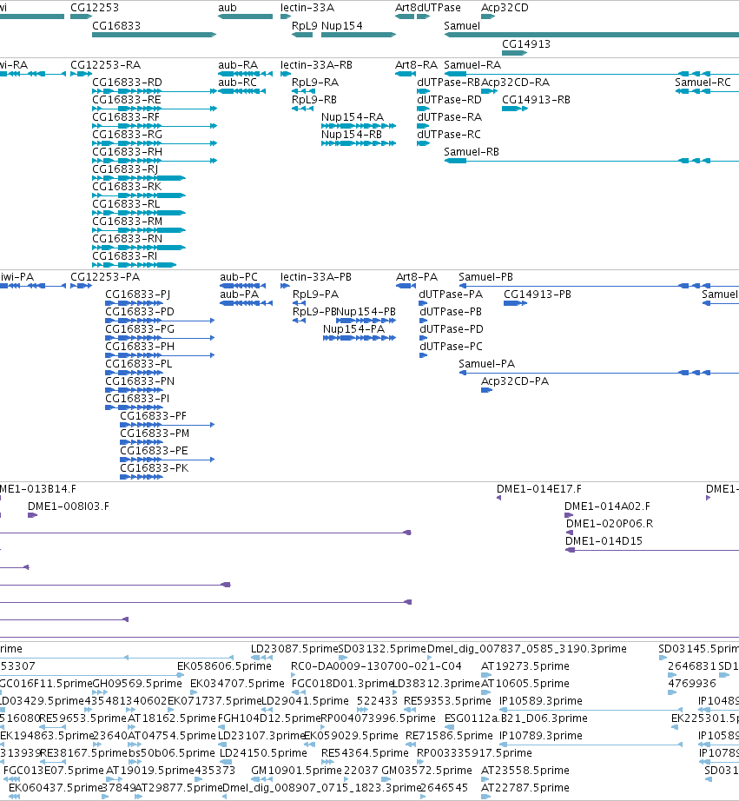The image size is (739, 801).
Task: Click the aub-RC transcript label
Action: tap(237, 83)
